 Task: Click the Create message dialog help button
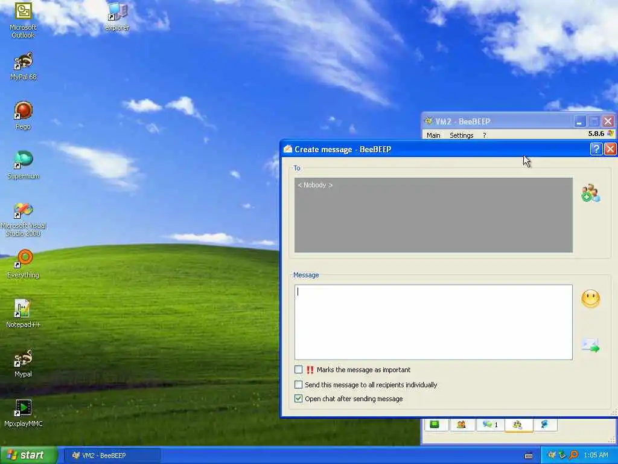(596, 149)
